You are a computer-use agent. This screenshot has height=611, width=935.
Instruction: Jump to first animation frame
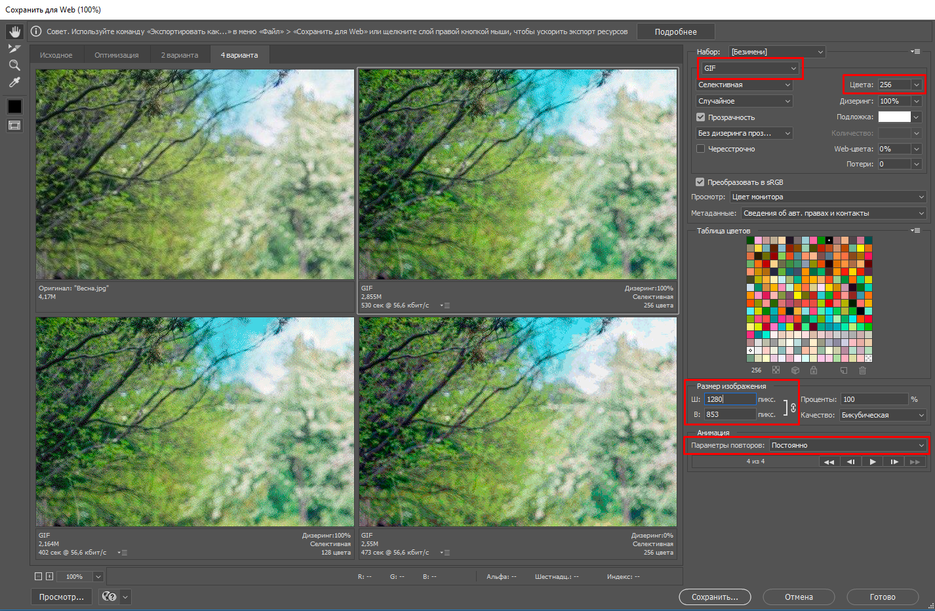(829, 462)
